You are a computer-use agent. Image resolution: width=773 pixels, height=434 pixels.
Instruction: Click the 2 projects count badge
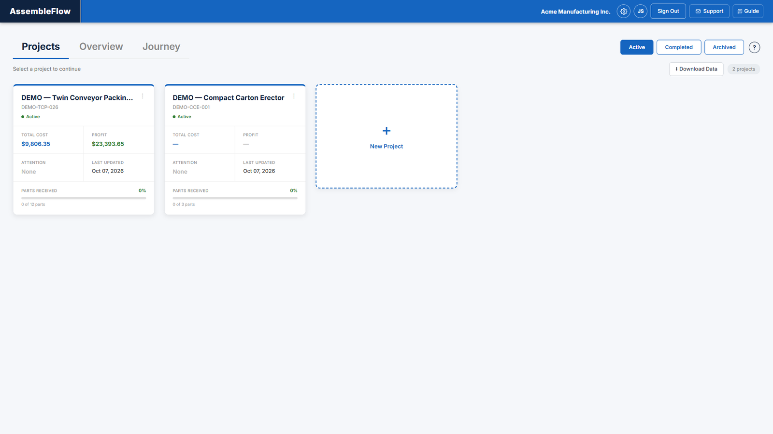click(744, 69)
